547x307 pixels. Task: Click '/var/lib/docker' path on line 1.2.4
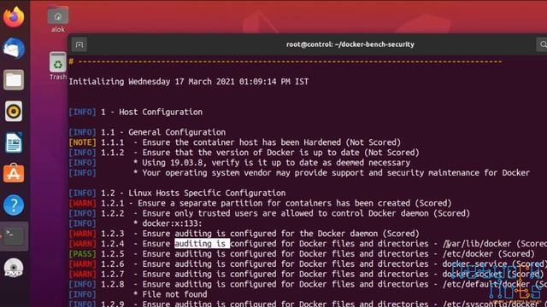pos(477,244)
